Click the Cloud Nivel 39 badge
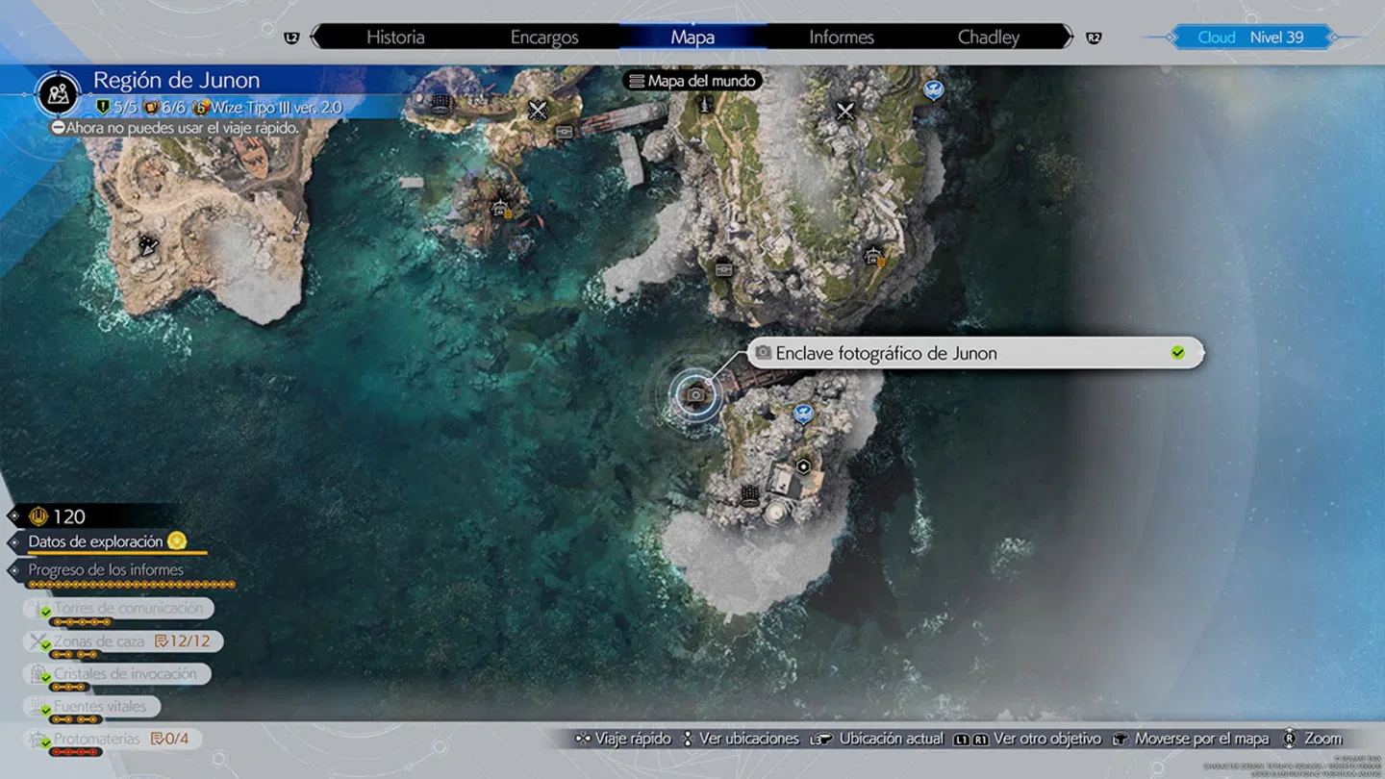The width and height of the screenshot is (1385, 779). click(1250, 38)
